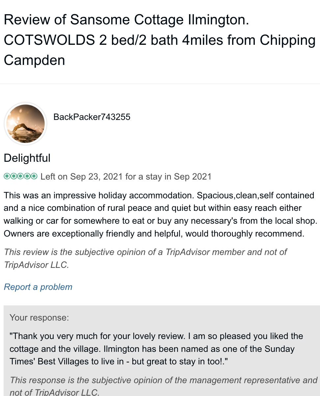Click the third green rating bubble
320x396 pixels.
[x=20, y=176]
